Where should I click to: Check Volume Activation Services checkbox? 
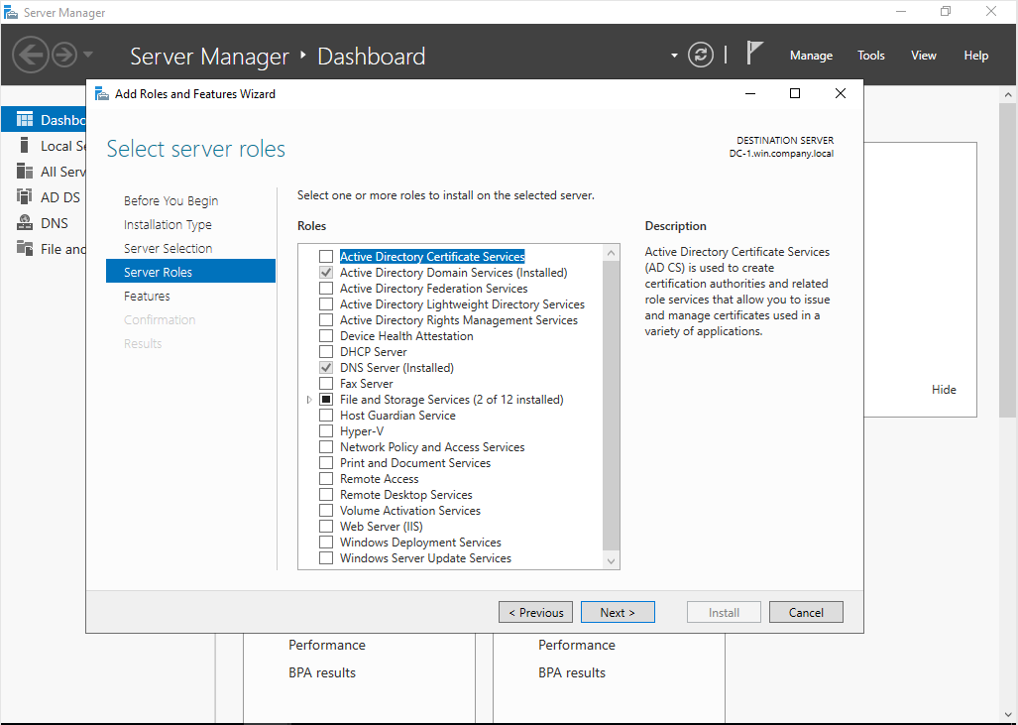tap(326, 511)
